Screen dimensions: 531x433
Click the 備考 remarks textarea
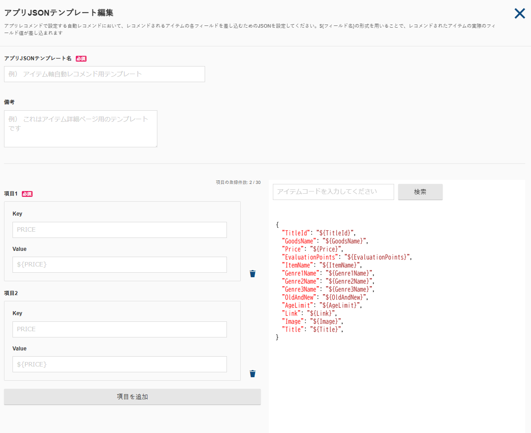coord(81,129)
